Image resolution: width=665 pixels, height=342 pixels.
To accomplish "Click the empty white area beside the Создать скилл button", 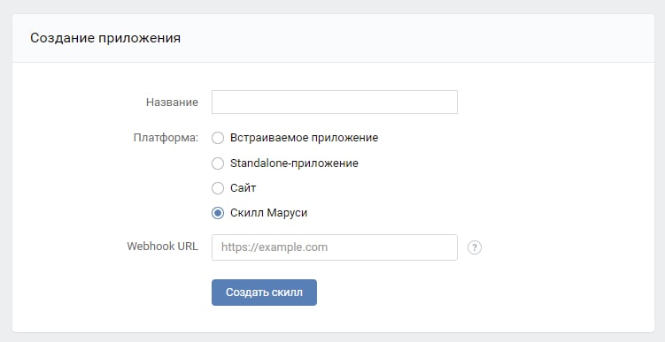I will (x=467, y=292).
